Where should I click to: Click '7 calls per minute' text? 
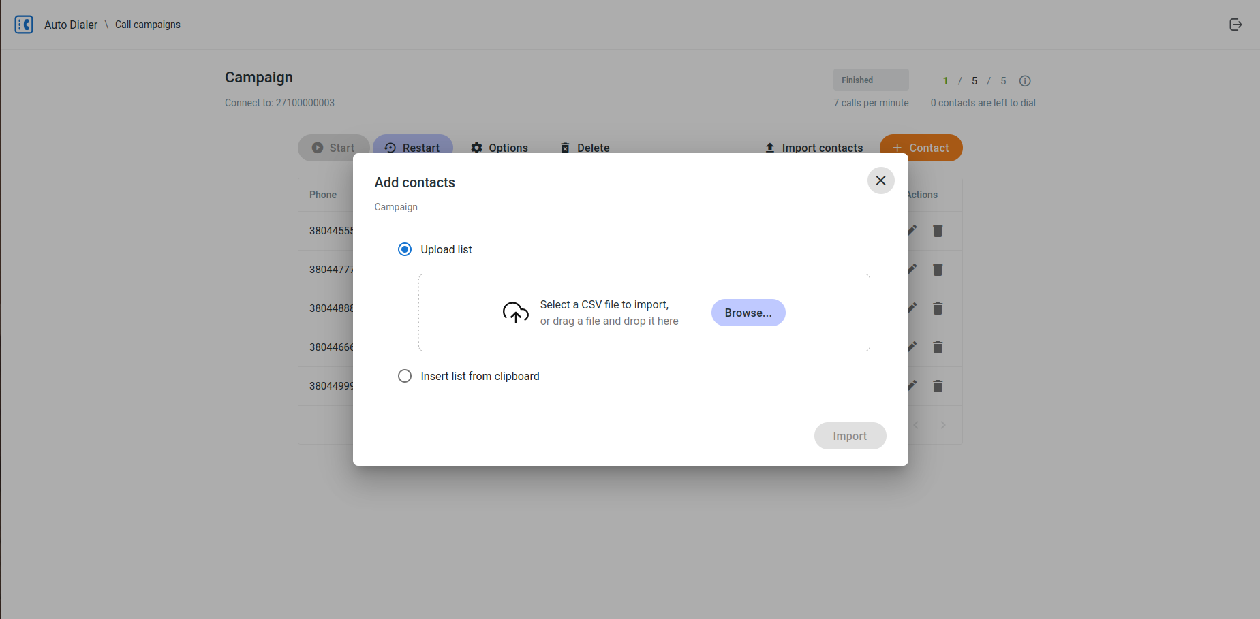(x=871, y=103)
